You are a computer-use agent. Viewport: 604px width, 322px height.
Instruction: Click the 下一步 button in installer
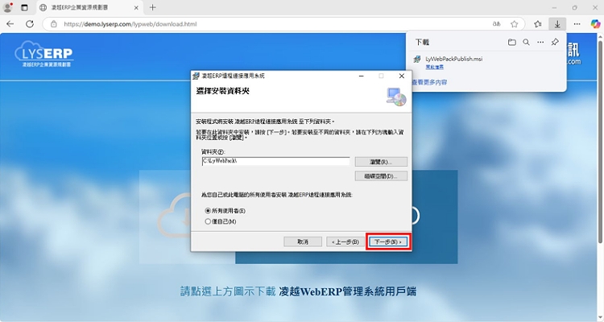click(x=388, y=242)
